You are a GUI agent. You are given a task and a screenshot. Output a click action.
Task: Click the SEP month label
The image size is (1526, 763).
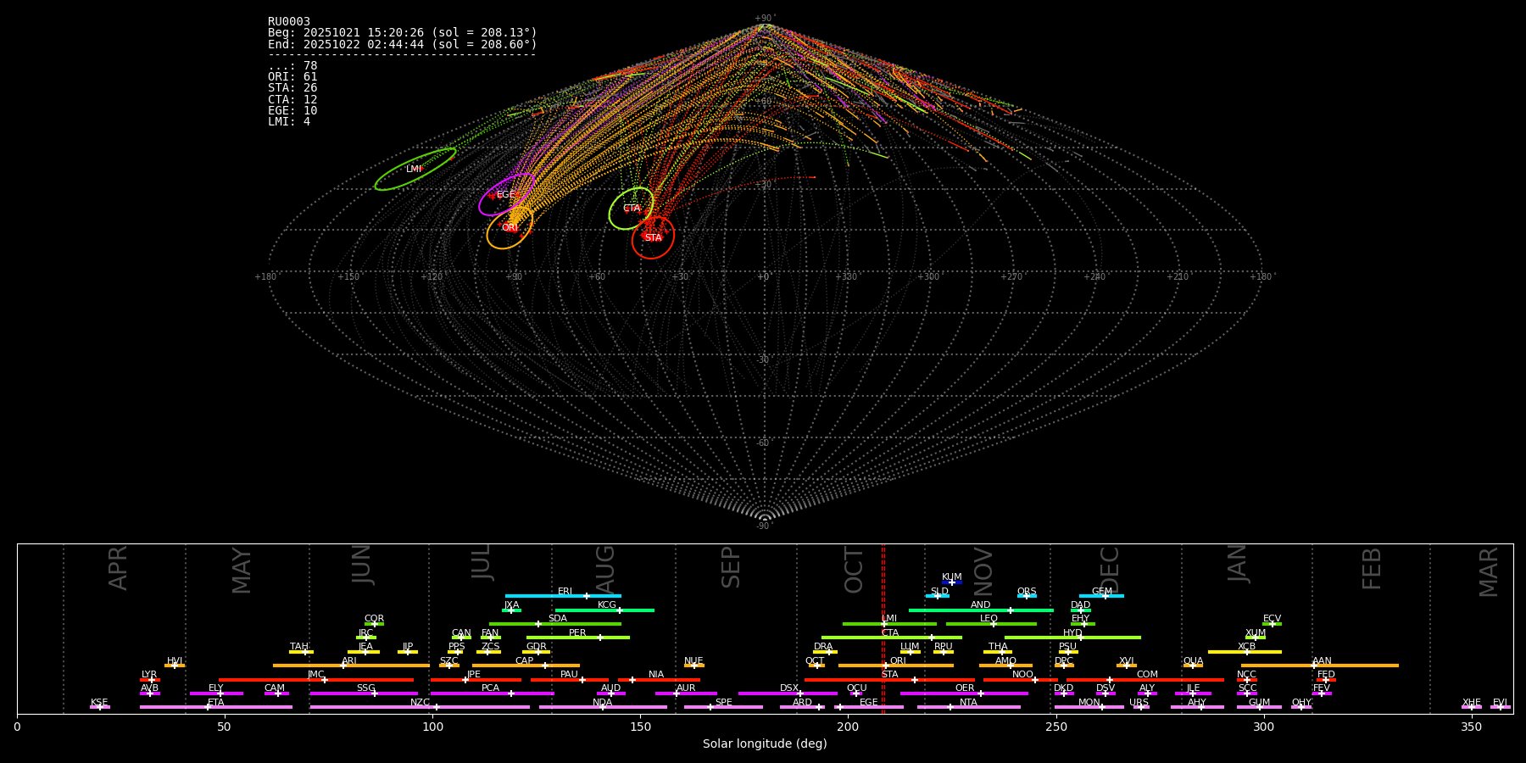tap(731, 567)
